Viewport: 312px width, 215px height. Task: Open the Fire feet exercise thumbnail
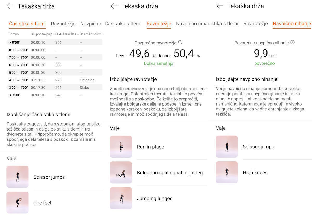(17, 203)
